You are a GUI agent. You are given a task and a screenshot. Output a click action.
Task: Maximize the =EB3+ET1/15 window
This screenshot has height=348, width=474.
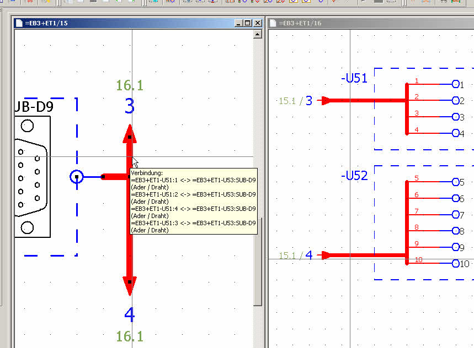tap(248, 23)
